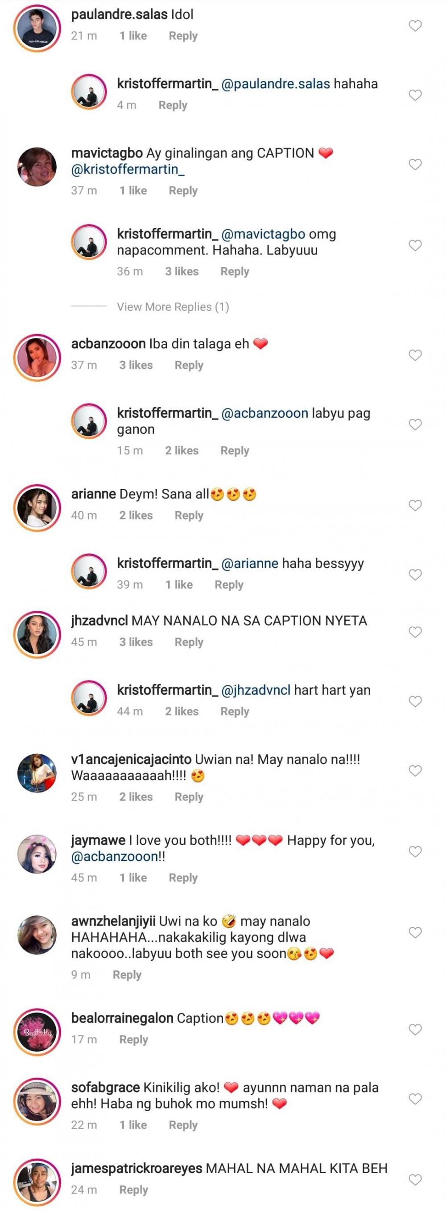This screenshot has height=1211, width=446.
Task: Open jhzadvncl's profile picture
Action: [x=37, y=634]
